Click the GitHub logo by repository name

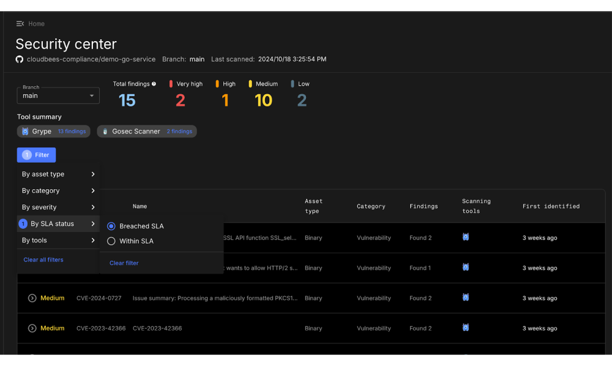[19, 59]
